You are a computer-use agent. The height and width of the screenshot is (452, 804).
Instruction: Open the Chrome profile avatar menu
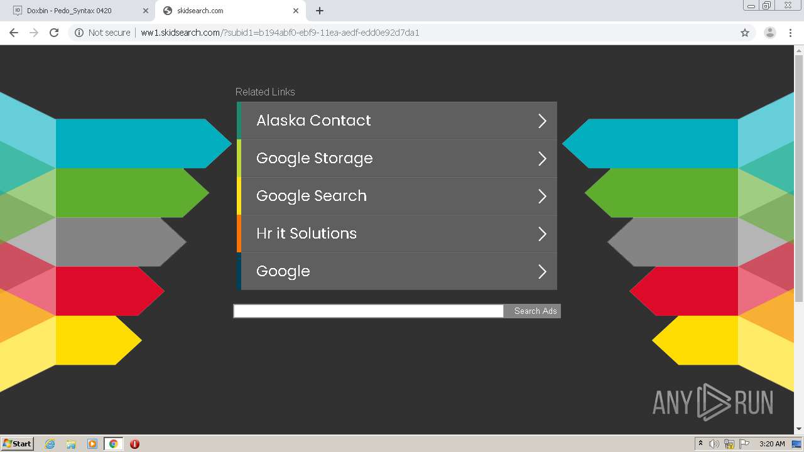pos(769,33)
